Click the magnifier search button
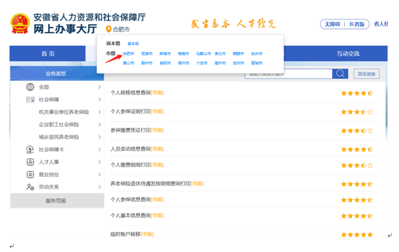This screenshot has height=252, width=399. (x=340, y=73)
